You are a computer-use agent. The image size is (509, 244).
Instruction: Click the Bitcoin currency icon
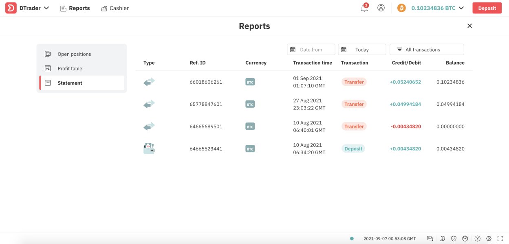[401, 8]
